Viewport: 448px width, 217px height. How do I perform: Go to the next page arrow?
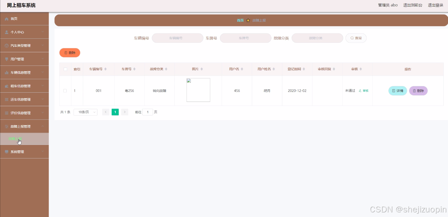[125, 112]
